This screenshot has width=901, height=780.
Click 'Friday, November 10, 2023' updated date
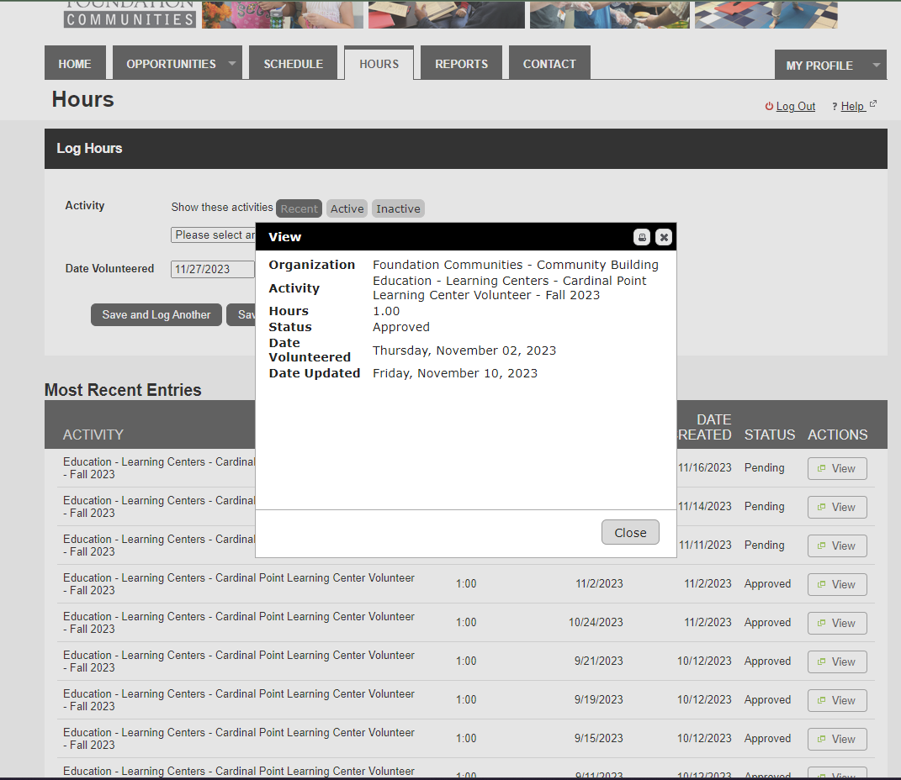pyautogui.click(x=455, y=373)
